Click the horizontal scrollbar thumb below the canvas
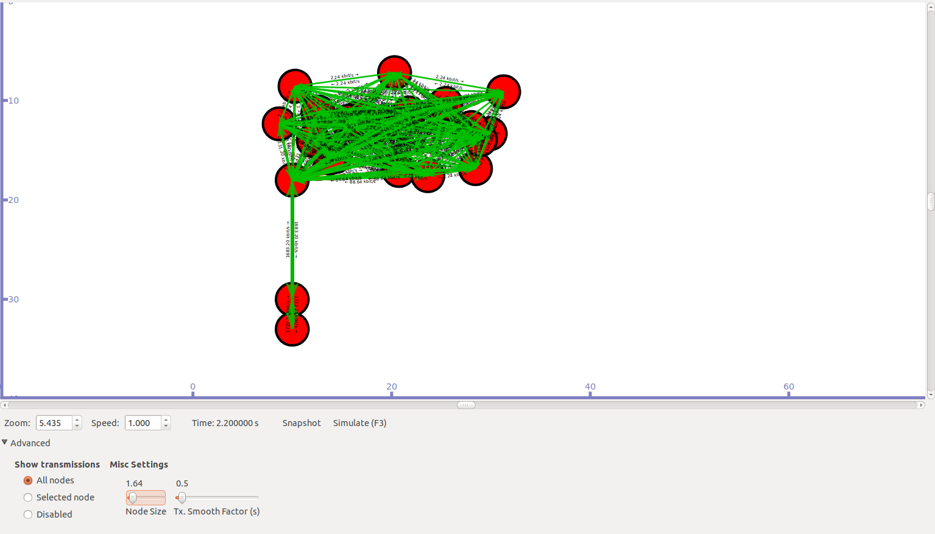Viewport: 935px width, 534px height. [466, 405]
